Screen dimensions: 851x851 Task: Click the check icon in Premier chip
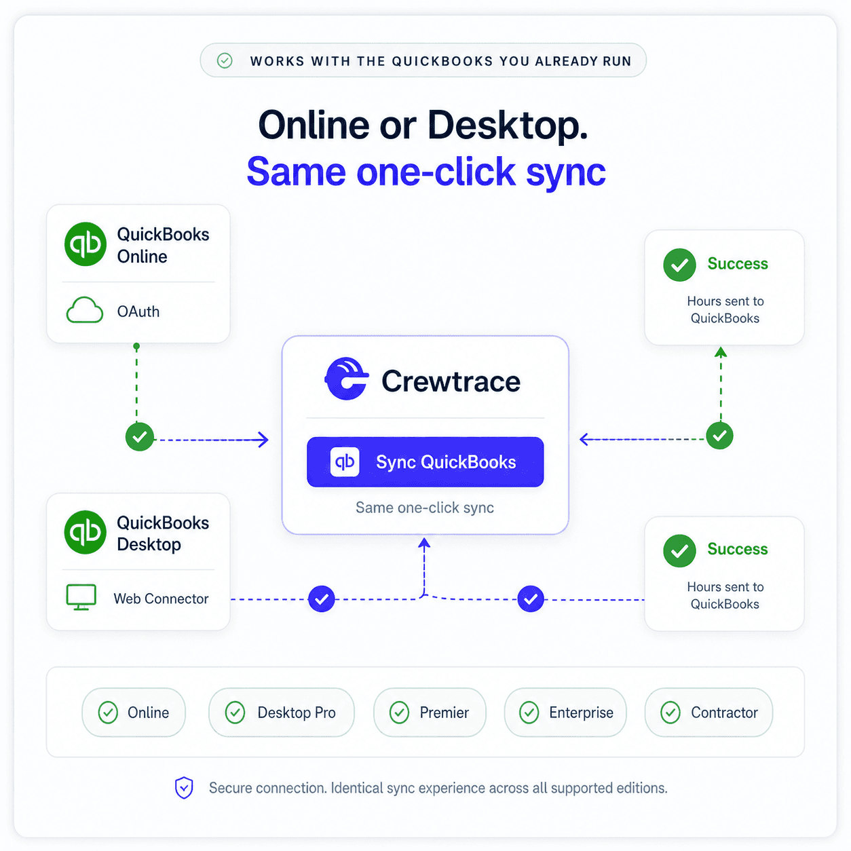click(399, 713)
